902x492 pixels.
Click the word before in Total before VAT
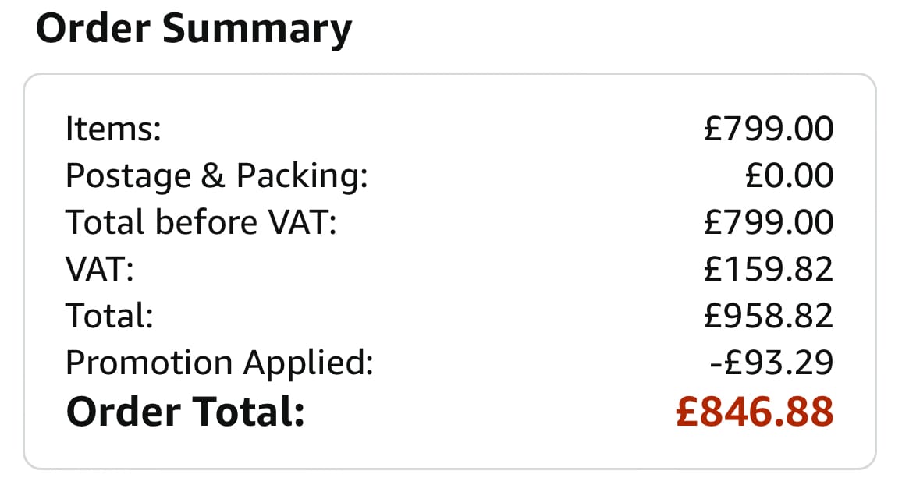click(206, 222)
